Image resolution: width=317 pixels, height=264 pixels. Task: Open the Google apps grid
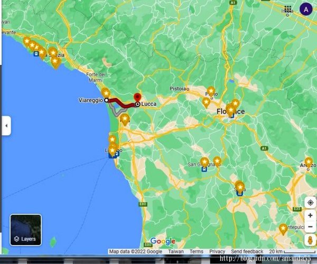click(287, 9)
